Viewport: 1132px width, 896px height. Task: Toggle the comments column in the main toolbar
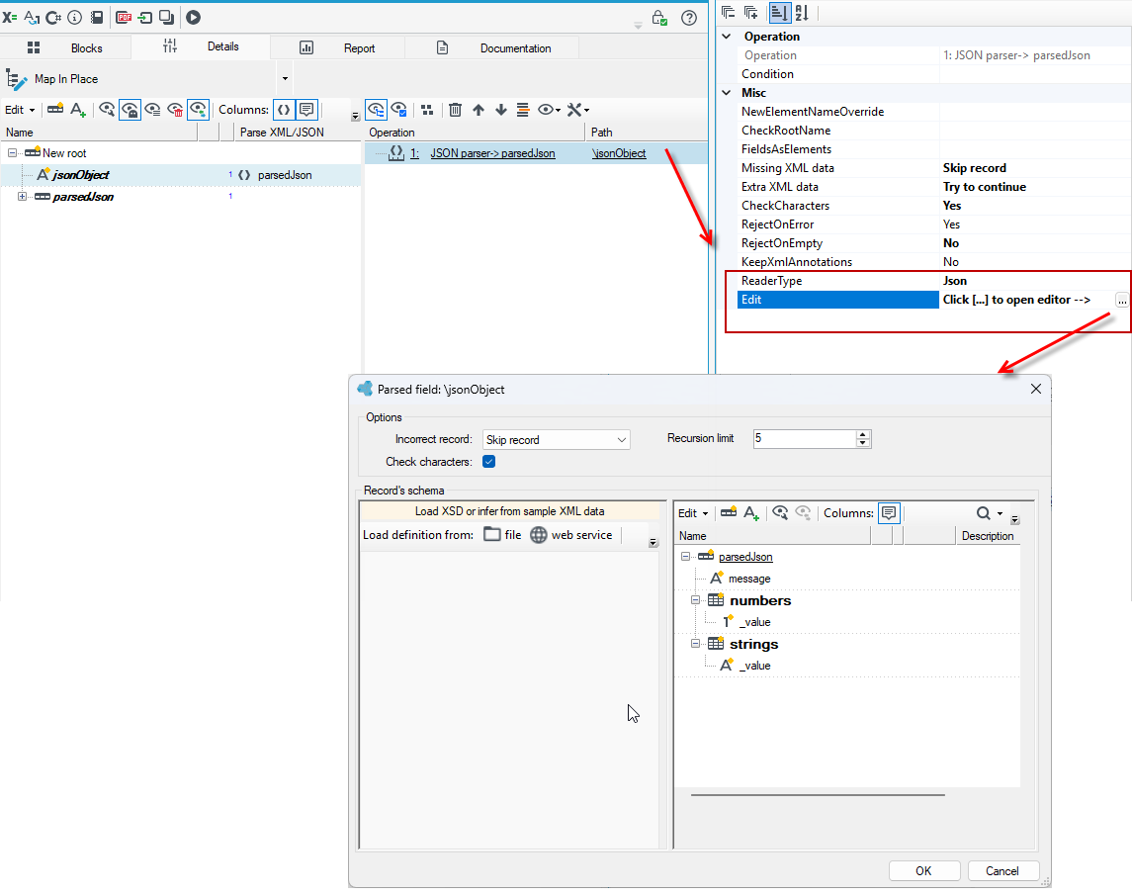click(x=306, y=110)
